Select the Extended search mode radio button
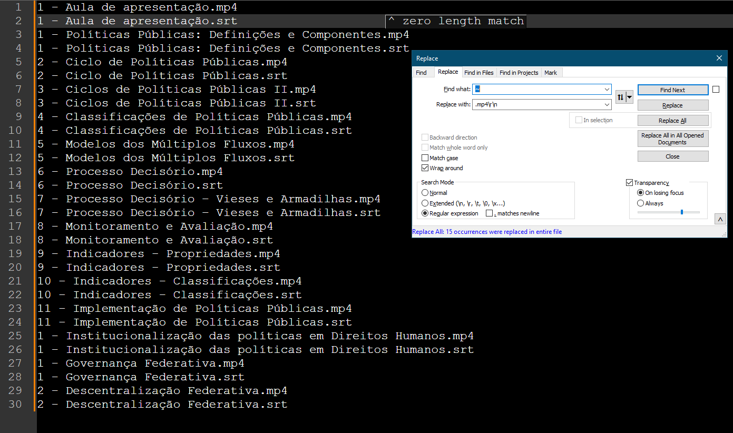Screen dimensions: 733x433 [x=425, y=203]
